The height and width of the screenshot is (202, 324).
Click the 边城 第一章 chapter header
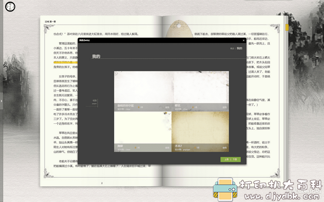50,21
